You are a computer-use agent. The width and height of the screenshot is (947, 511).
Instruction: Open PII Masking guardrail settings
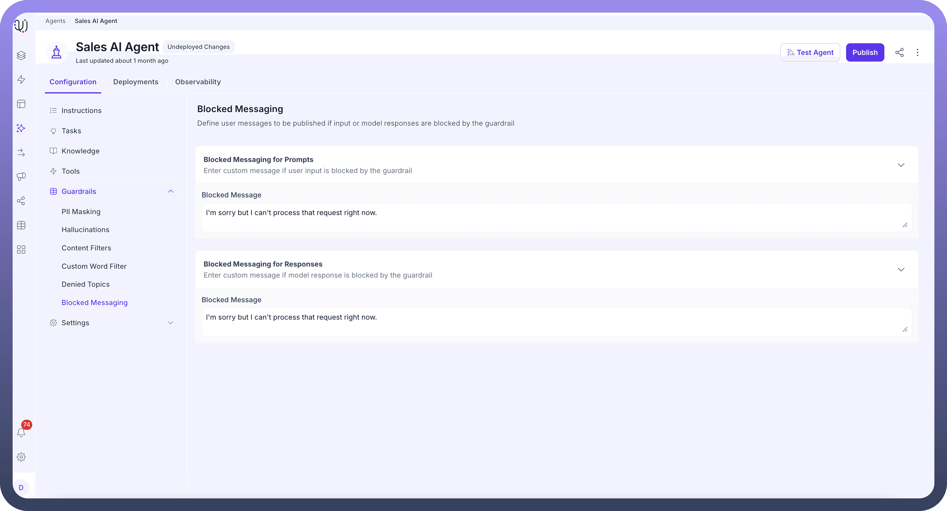[81, 212]
